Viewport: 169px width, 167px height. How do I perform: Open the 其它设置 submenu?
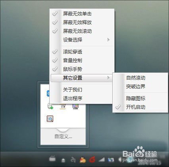click(x=82, y=78)
